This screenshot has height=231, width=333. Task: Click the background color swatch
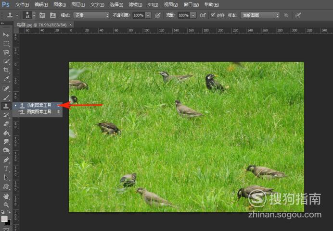8,222
